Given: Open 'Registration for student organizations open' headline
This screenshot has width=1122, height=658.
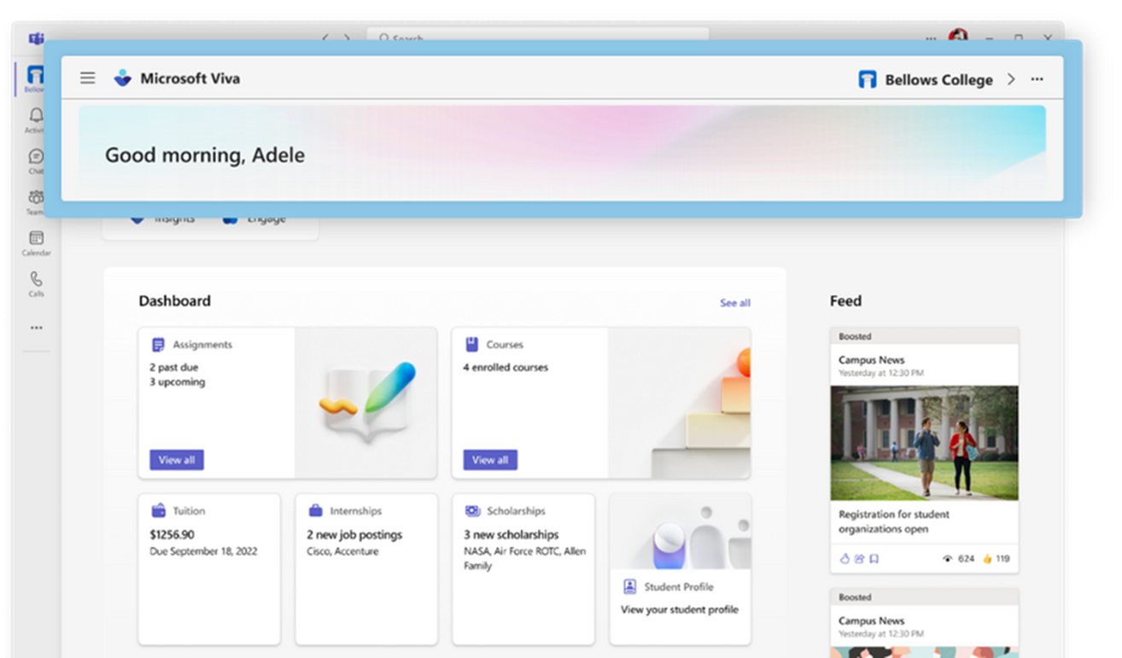Looking at the screenshot, I should point(893,521).
